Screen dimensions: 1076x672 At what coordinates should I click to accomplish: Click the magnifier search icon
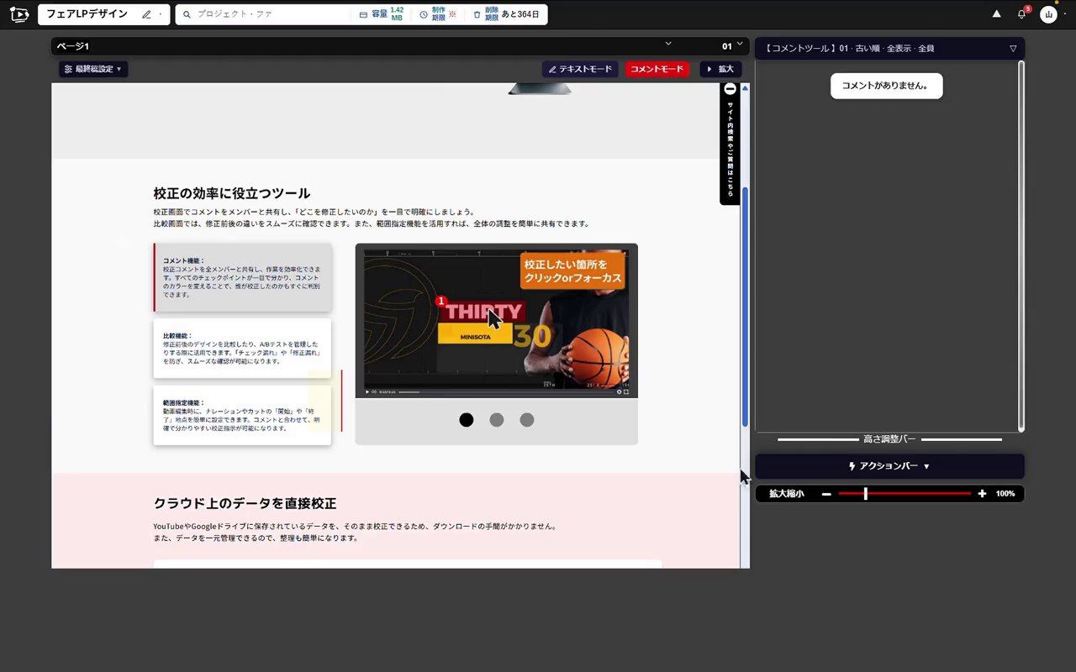click(187, 14)
